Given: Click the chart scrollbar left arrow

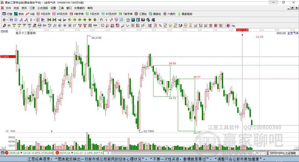Looking at the screenshot, I should (108, 153).
